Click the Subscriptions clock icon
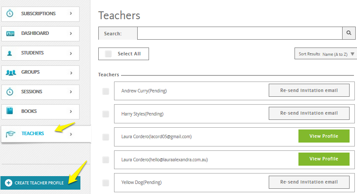Viewport: 357px width, 194px height. [x=10, y=14]
